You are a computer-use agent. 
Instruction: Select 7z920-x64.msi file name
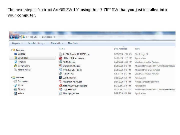pyautogui.click(x=69, y=62)
